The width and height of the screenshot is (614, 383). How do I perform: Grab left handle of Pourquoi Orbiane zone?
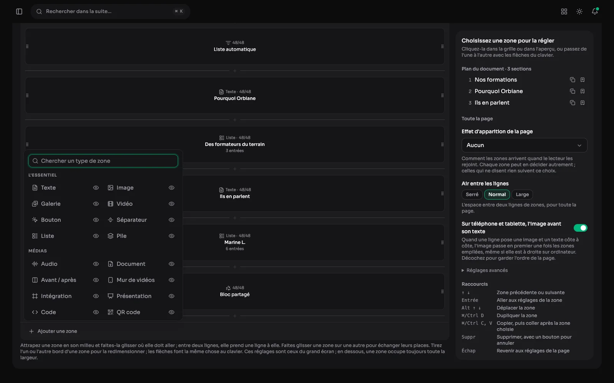[27, 95]
